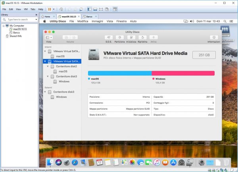
Task: Click the blue macOS partition bar segment
Action: pyautogui.click(x=119, y=73)
